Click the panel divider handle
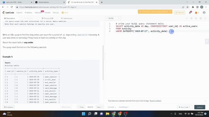This screenshot has width=209, height=117. 104,56
